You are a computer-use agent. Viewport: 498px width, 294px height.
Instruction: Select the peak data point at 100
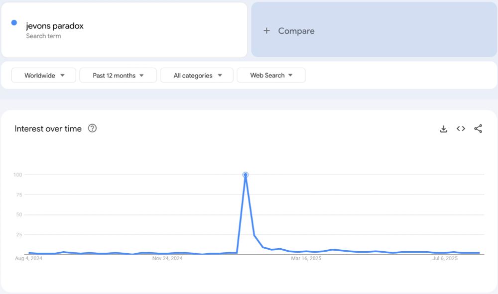click(x=245, y=175)
